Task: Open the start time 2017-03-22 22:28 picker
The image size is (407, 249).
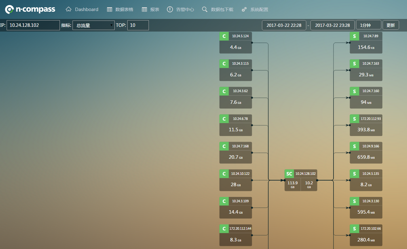Action: click(x=284, y=25)
